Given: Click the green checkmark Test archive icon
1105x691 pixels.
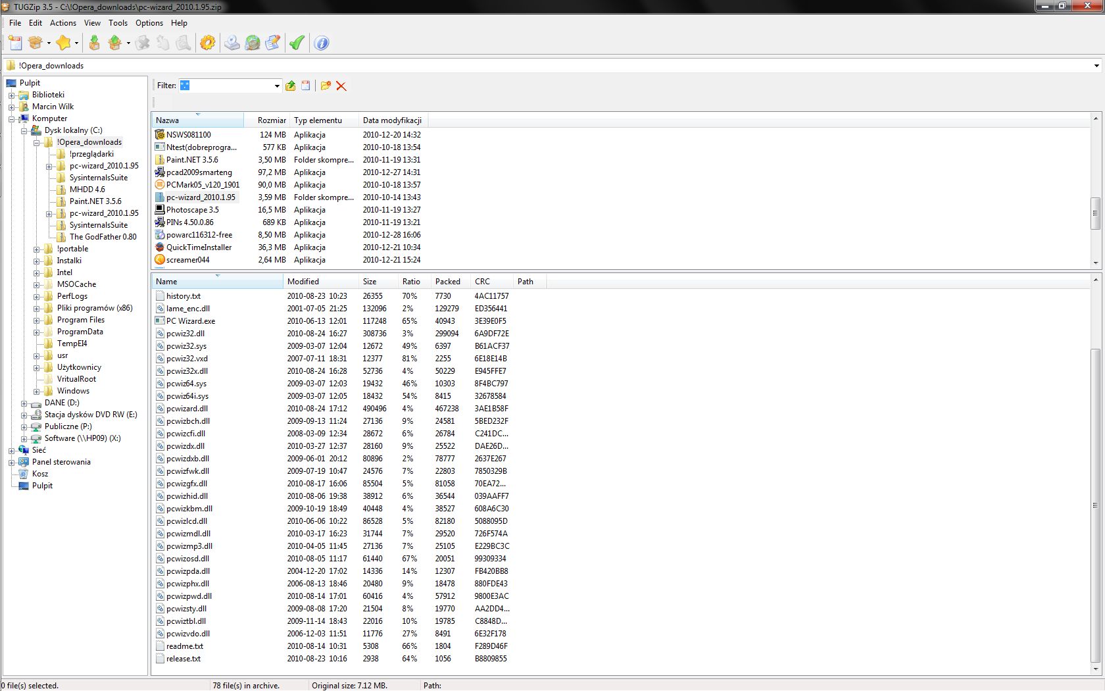Looking at the screenshot, I should coord(297,43).
